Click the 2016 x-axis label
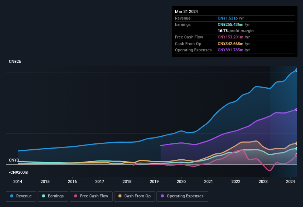 pos(72,181)
